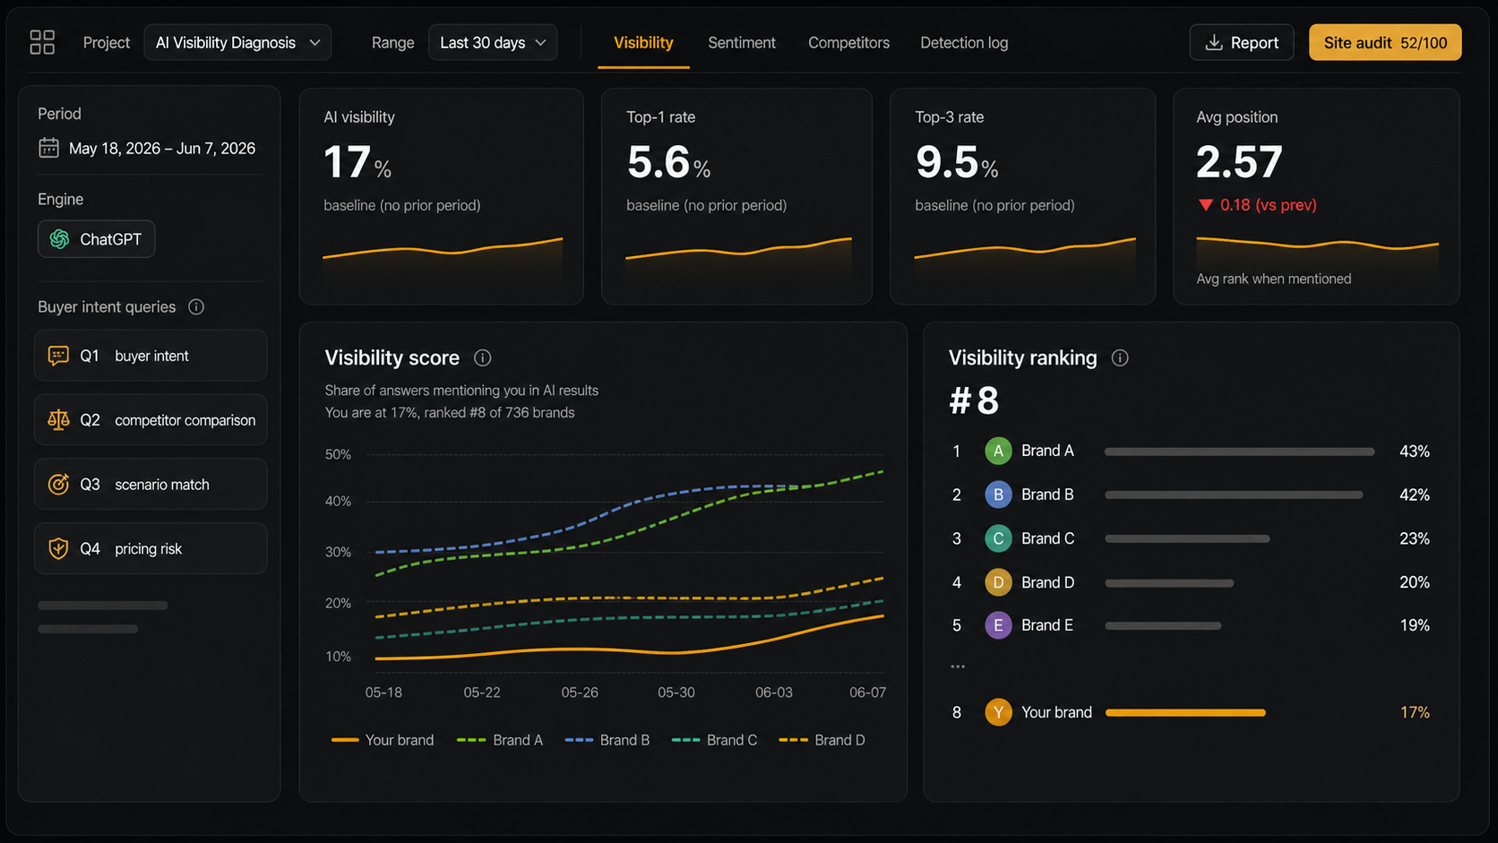Click the 20% value for Brand D
Image resolution: width=1498 pixels, height=843 pixels.
click(x=1415, y=582)
